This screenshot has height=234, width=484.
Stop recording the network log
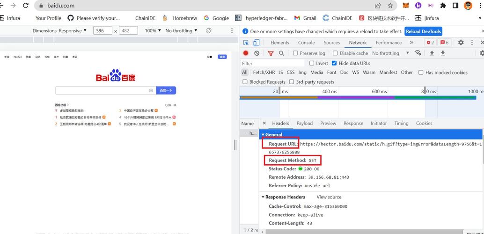point(246,53)
